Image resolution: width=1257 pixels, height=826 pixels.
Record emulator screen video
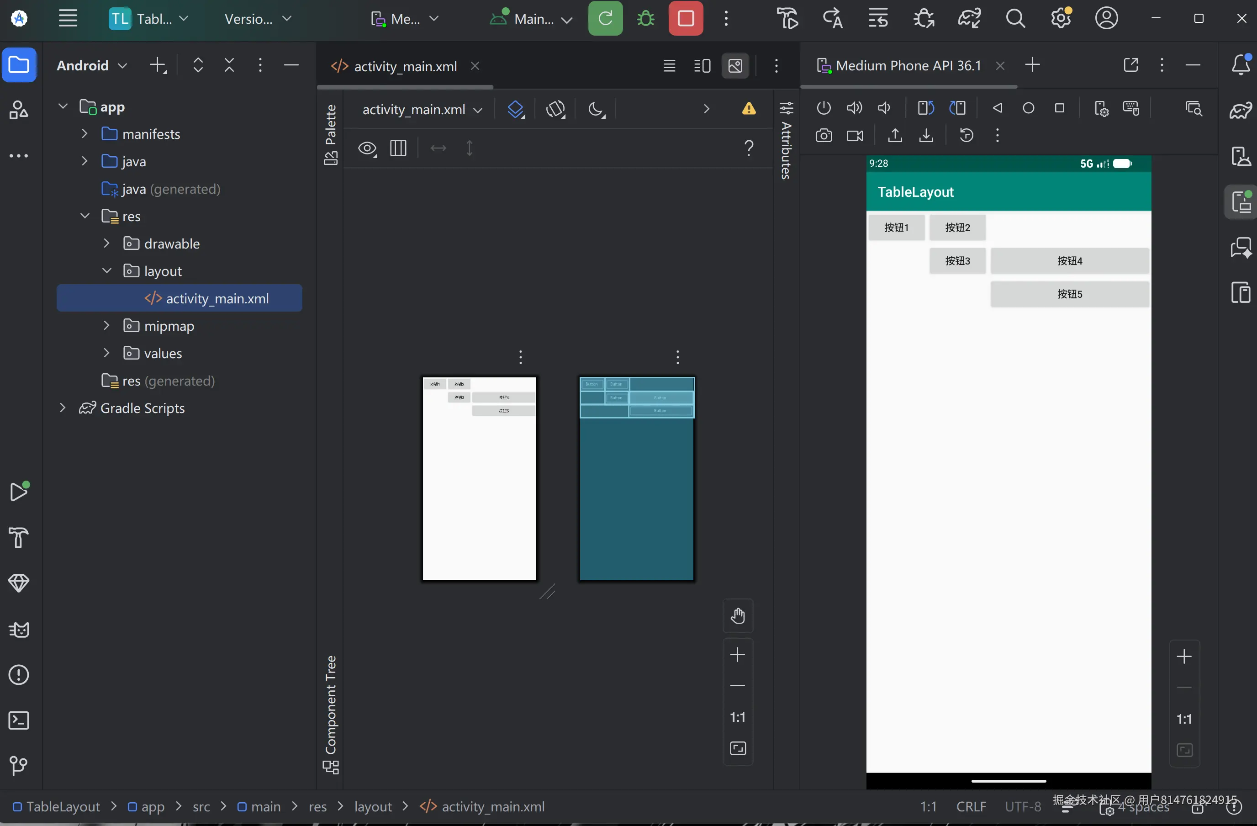coord(855,136)
